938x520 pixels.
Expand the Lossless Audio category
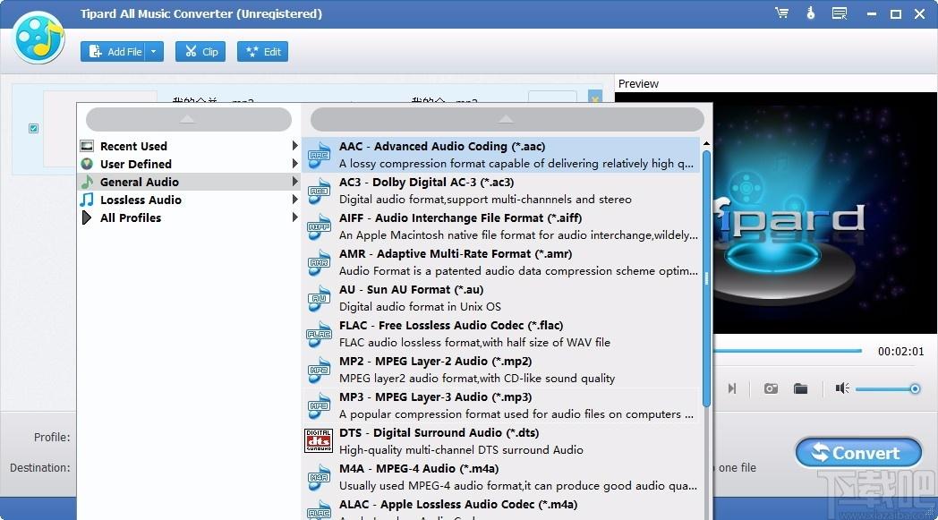[188, 200]
